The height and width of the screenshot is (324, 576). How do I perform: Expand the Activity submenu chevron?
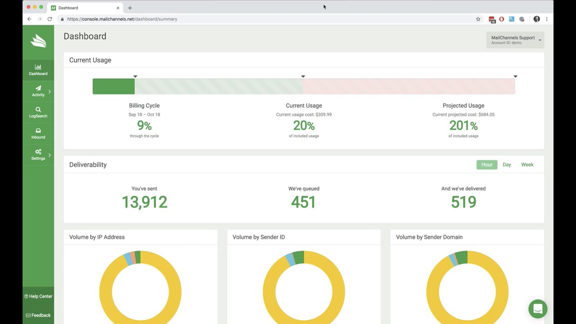click(49, 91)
